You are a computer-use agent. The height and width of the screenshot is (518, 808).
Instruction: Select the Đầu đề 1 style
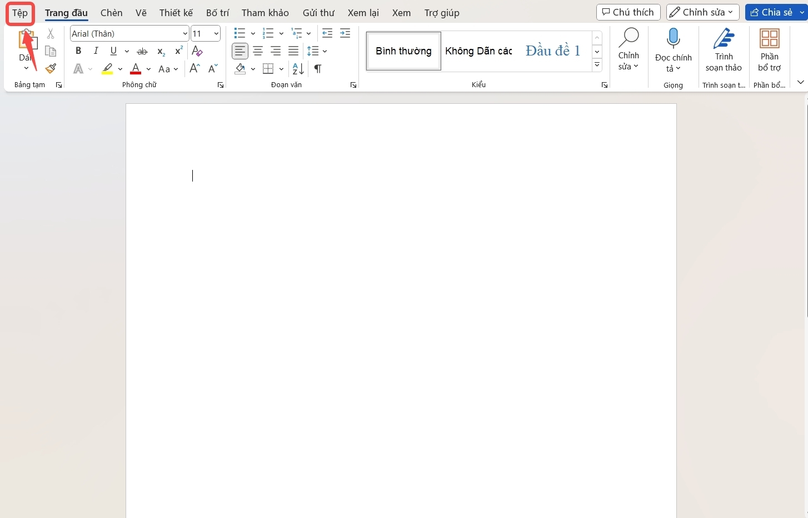point(553,51)
